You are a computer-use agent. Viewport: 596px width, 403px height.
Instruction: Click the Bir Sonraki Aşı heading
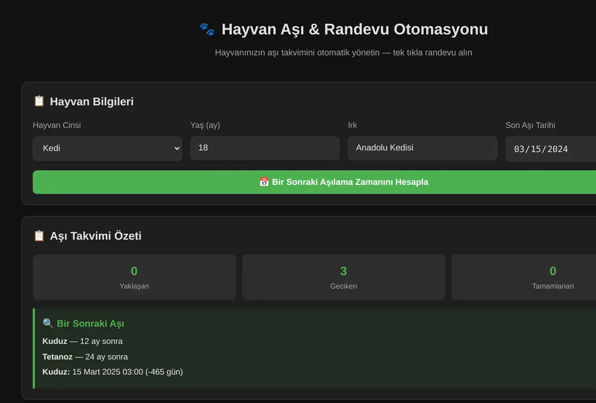(90, 323)
